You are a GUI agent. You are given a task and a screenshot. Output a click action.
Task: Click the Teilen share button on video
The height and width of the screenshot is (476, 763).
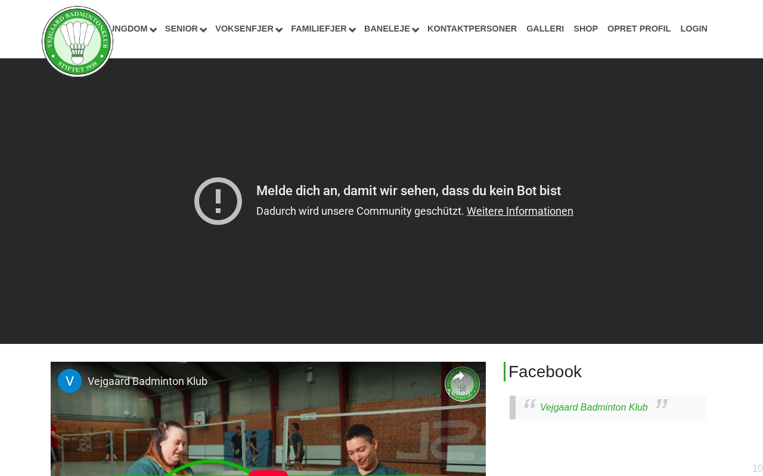coord(458,384)
